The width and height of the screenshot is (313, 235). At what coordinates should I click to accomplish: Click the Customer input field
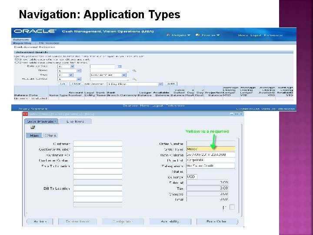point(98,144)
